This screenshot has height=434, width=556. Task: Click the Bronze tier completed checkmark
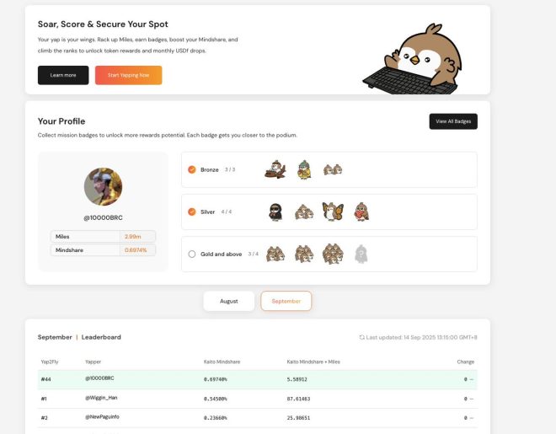pos(192,169)
